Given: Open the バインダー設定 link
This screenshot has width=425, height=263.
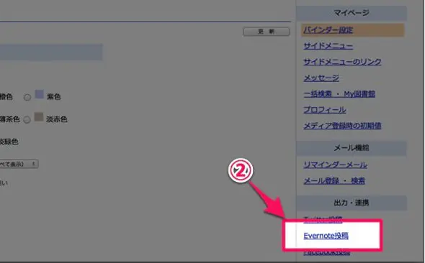Looking at the screenshot, I should 328,30.
